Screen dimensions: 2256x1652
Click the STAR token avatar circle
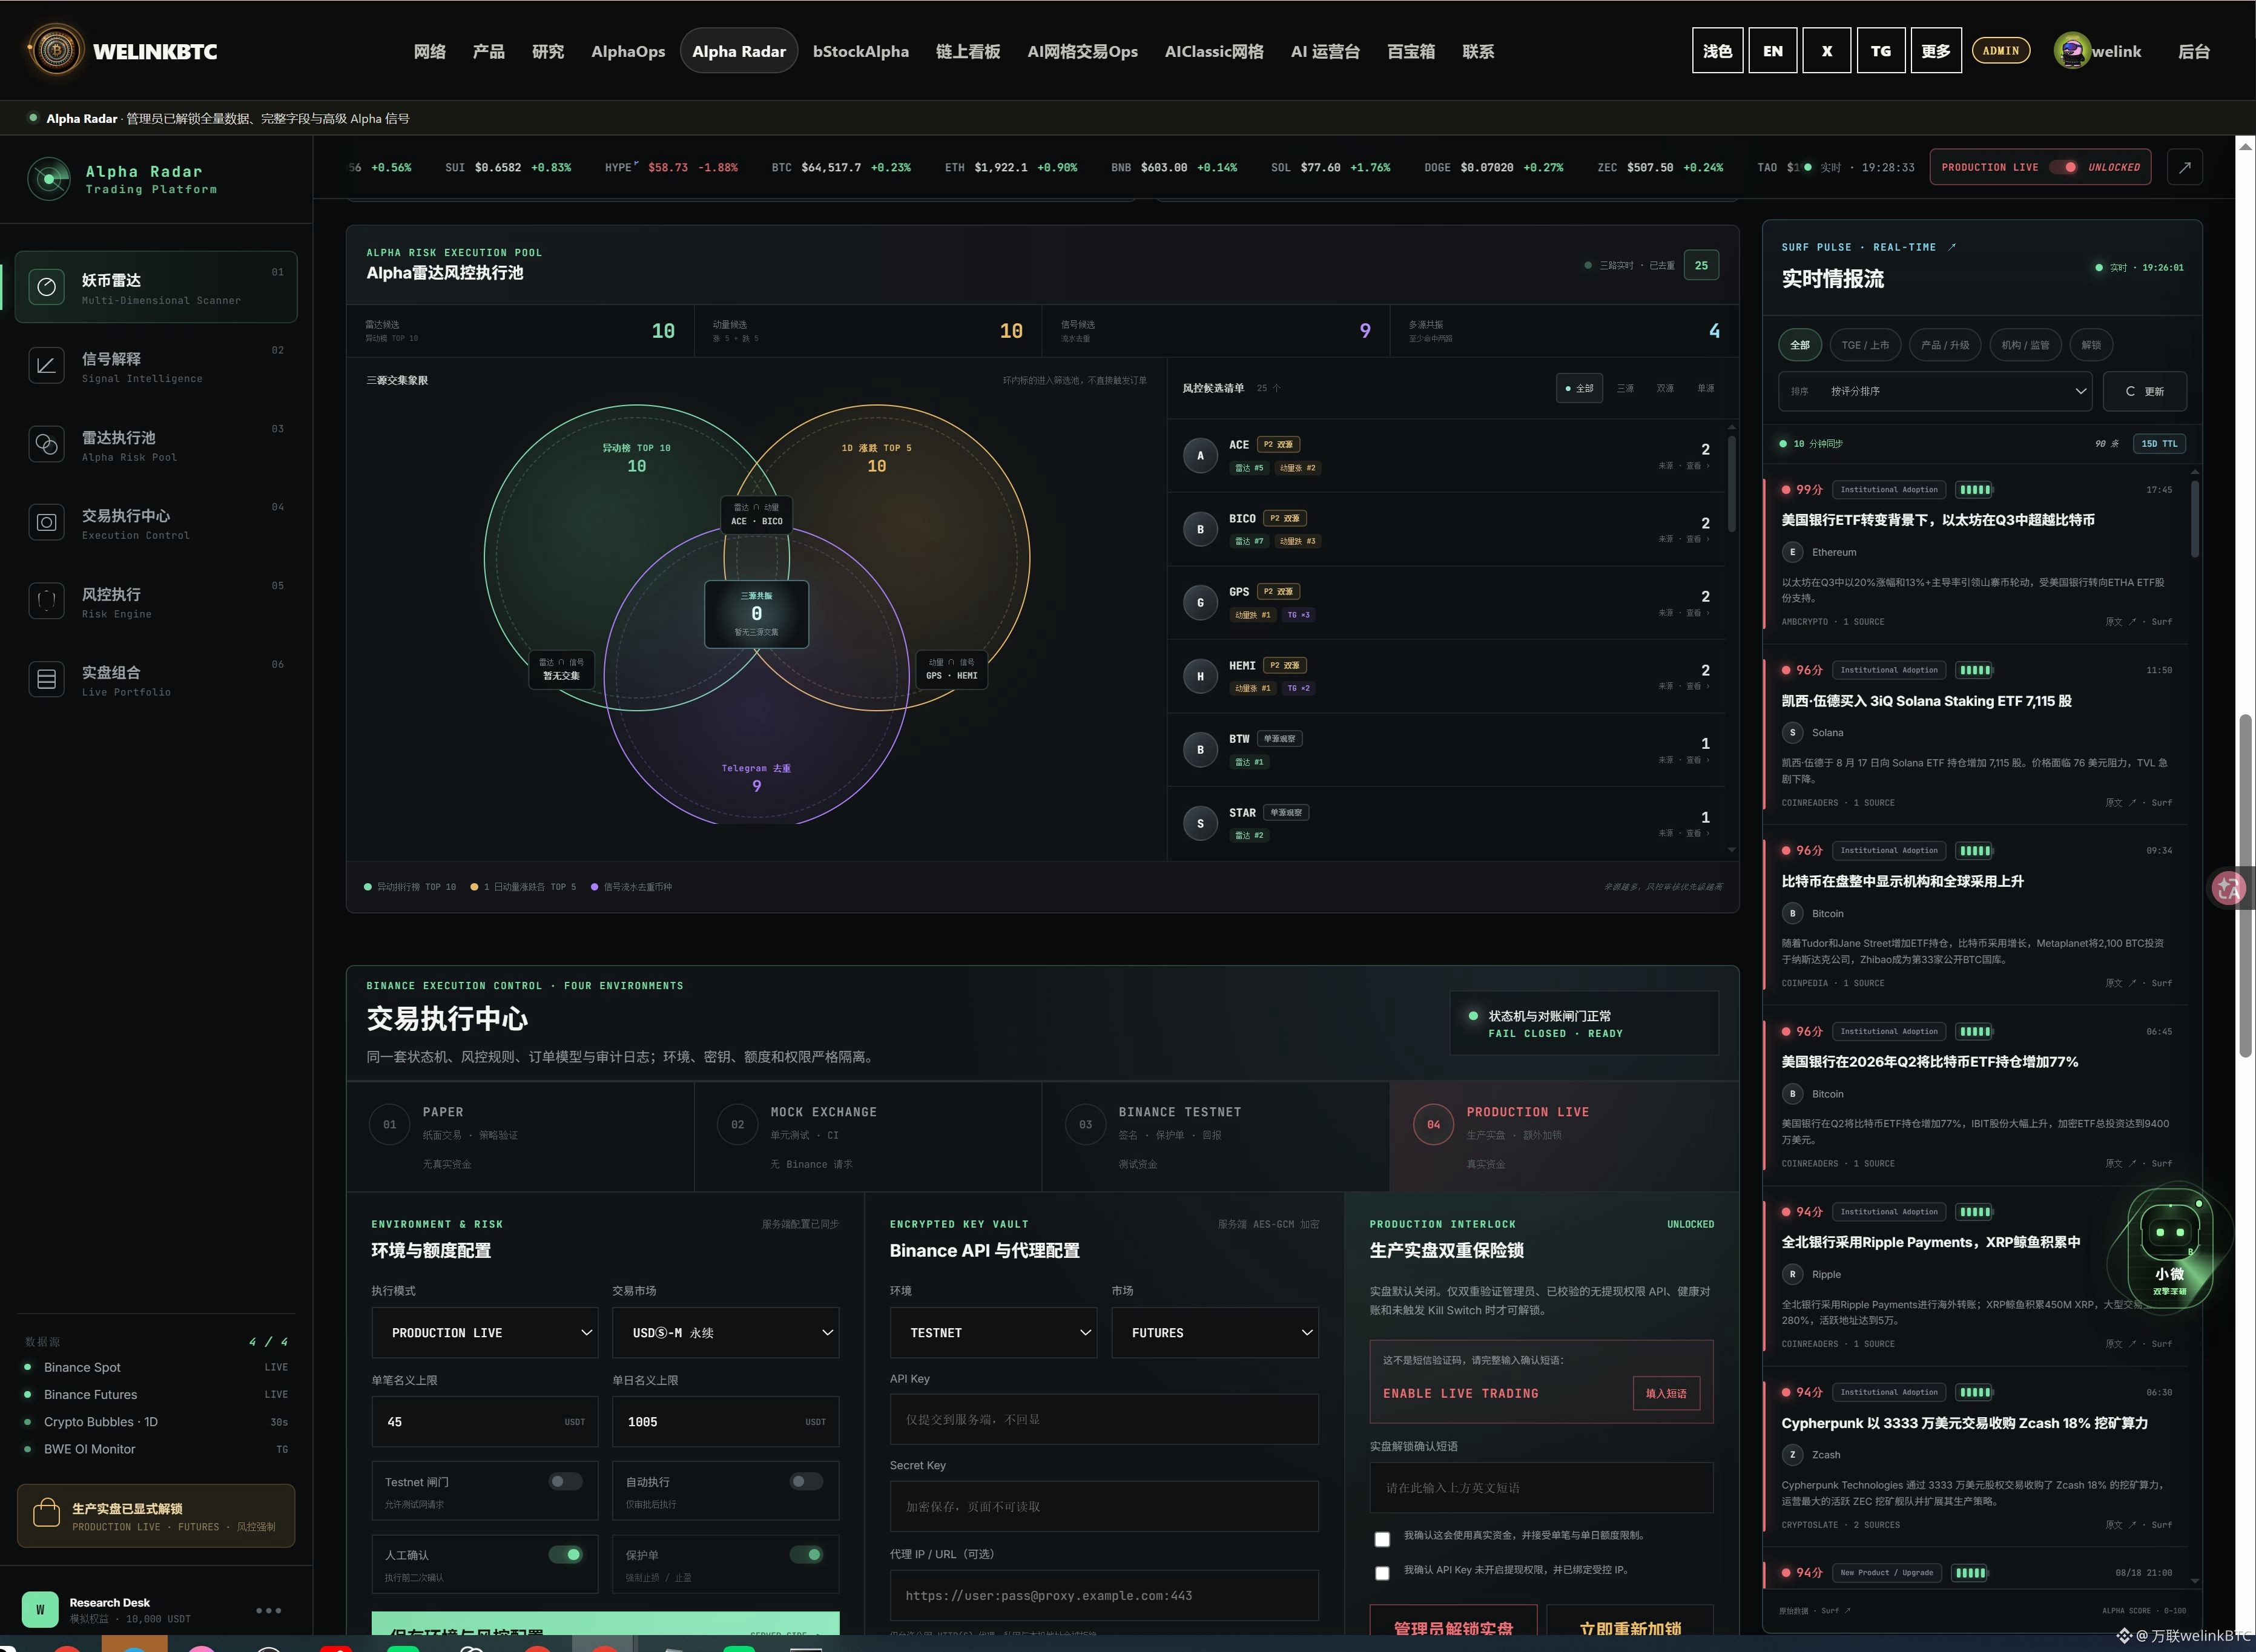1200,823
